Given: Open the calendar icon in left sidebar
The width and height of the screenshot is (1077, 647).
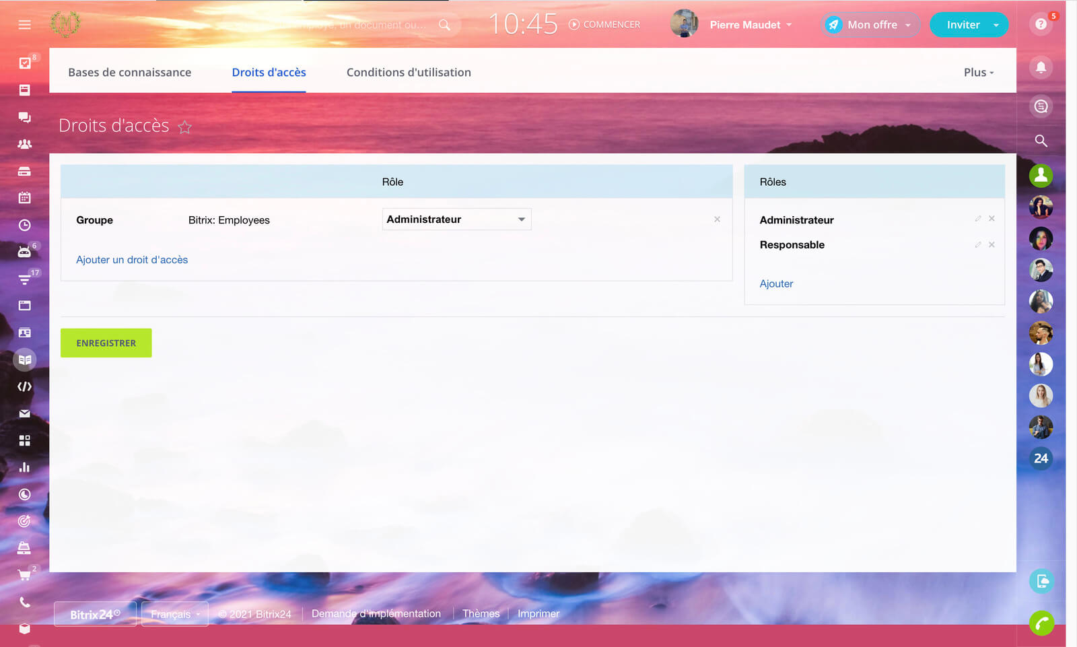Looking at the screenshot, I should click(x=25, y=198).
